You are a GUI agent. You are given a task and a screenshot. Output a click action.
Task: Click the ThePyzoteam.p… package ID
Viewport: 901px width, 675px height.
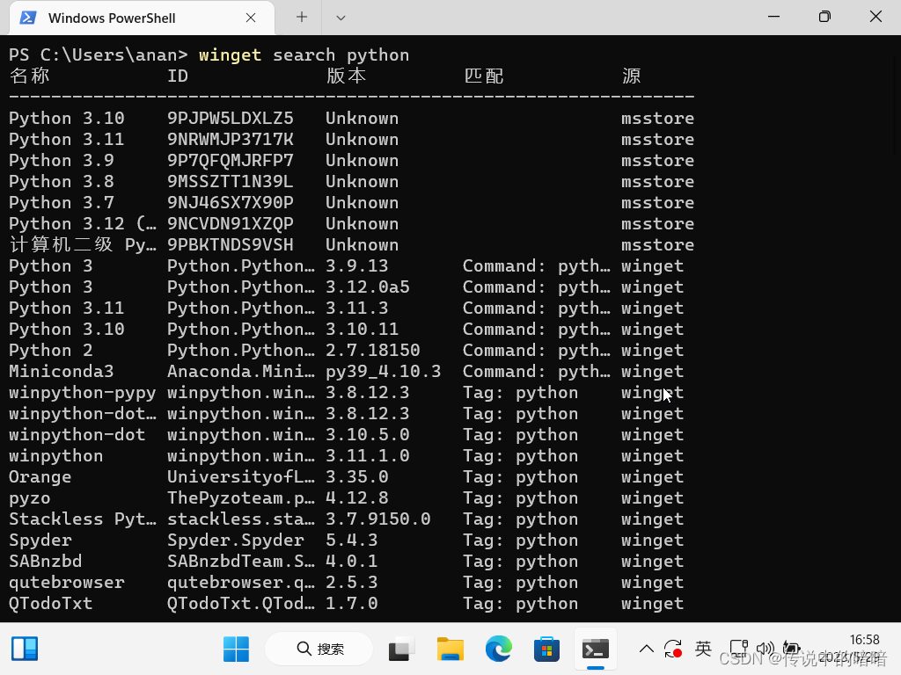[241, 498]
